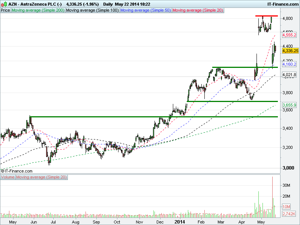Click the 4,800 price axis label
Screen dimensions: 300x225
288,18
